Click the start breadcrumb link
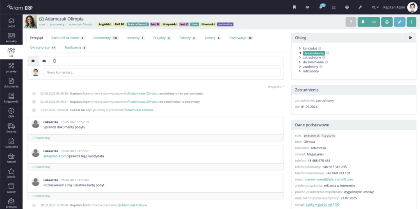The height and width of the screenshot is (209, 420). point(42,24)
